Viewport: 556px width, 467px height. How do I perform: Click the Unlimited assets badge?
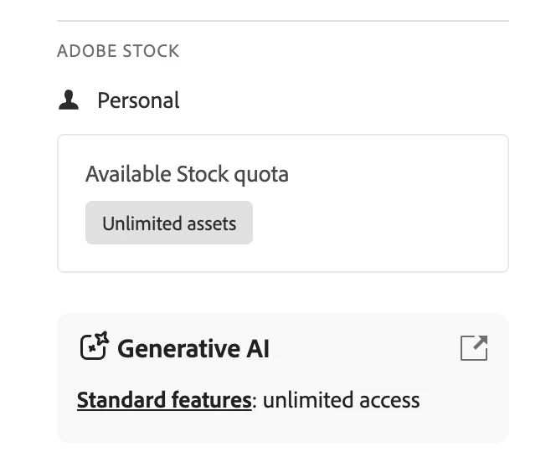(x=169, y=223)
